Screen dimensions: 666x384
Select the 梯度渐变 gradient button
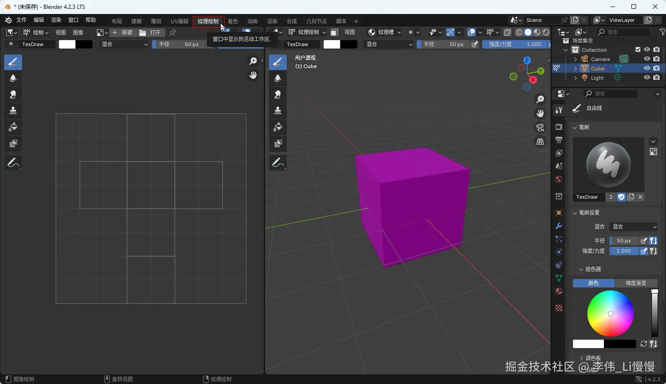(x=636, y=283)
